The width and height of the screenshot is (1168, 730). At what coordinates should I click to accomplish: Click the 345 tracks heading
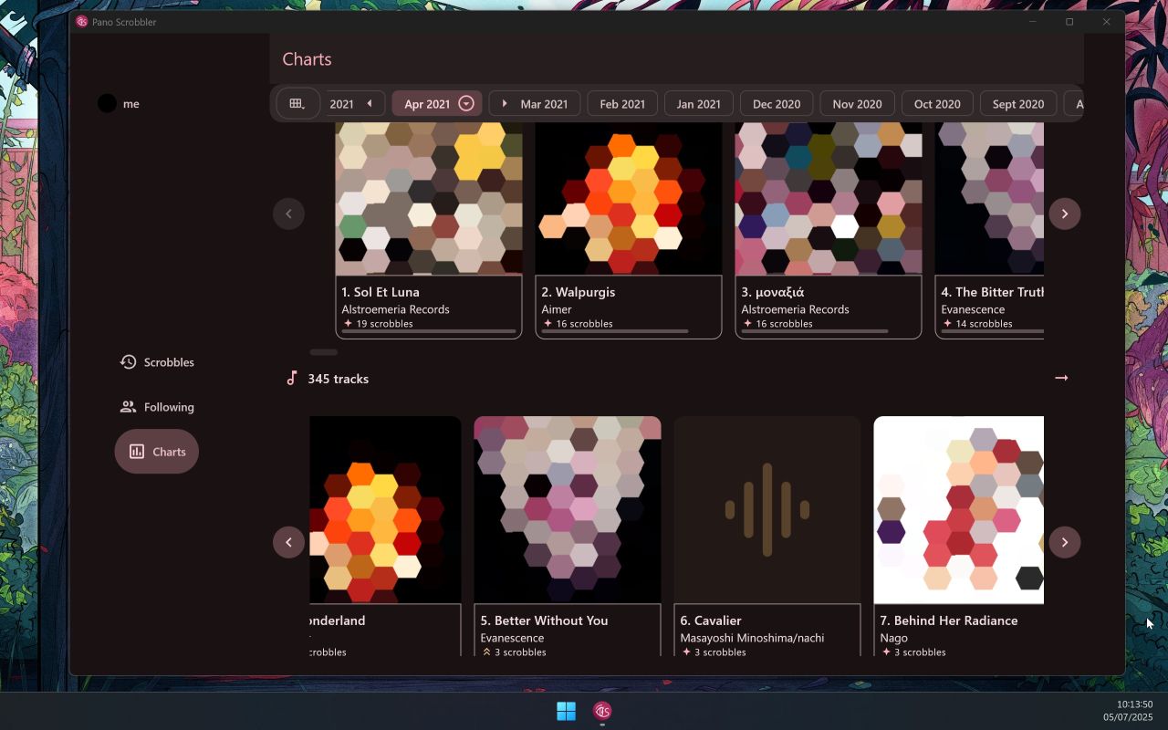point(339,379)
